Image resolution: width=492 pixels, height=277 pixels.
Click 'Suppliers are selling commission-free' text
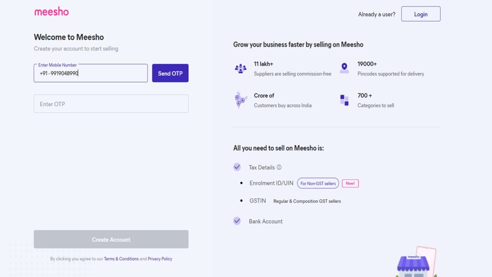click(x=293, y=74)
